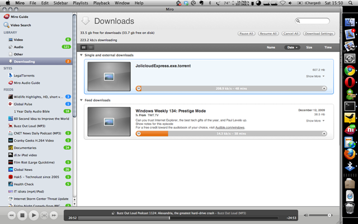The width and height of the screenshot is (358, 224).
Task: Cancel the Windows Weekly 134 download
Action: (x=324, y=134)
